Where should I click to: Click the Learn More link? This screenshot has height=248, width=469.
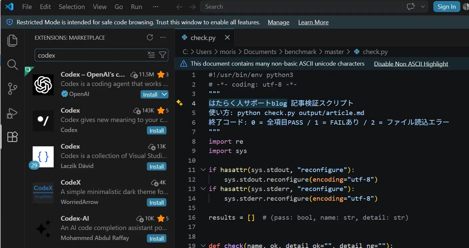tap(313, 22)
